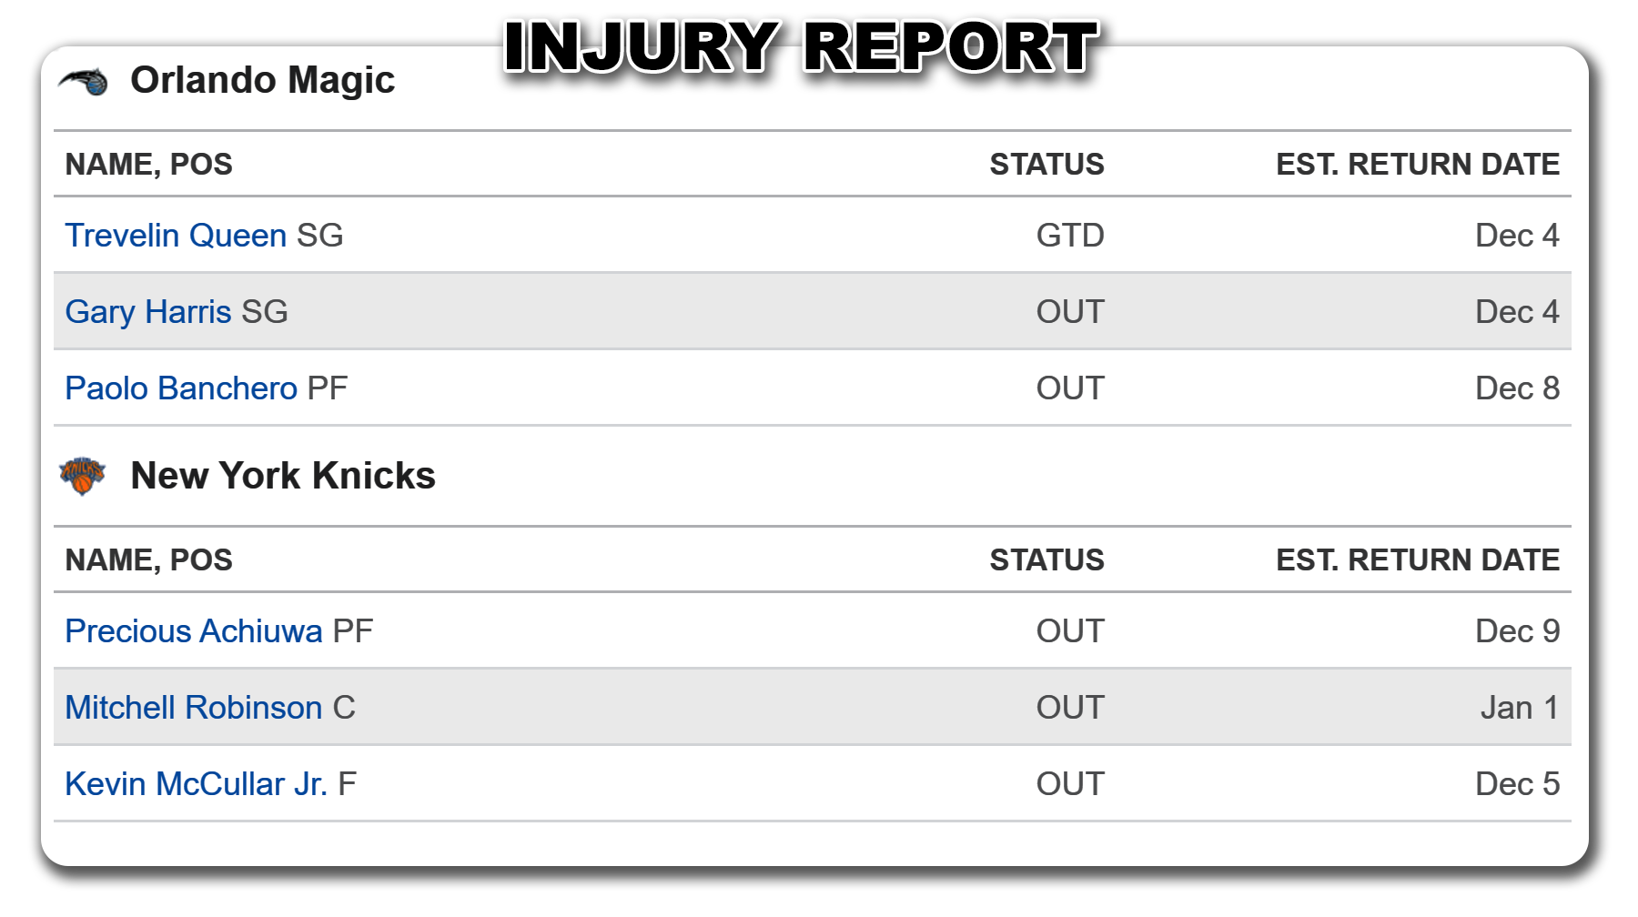Click Magic table NAME, POS header

coord(149,165)
